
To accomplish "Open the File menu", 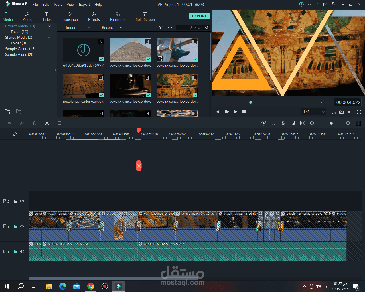I will [x=35, y=4].
